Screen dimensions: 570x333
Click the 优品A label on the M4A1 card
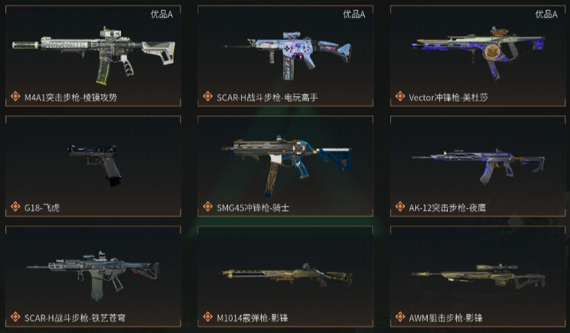point(162,15)
